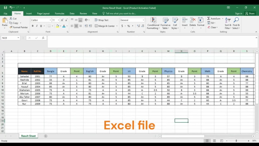Viewport: 259px width, 146px height.
Task: Toggle underline formatting
Action: pos(41,26)
